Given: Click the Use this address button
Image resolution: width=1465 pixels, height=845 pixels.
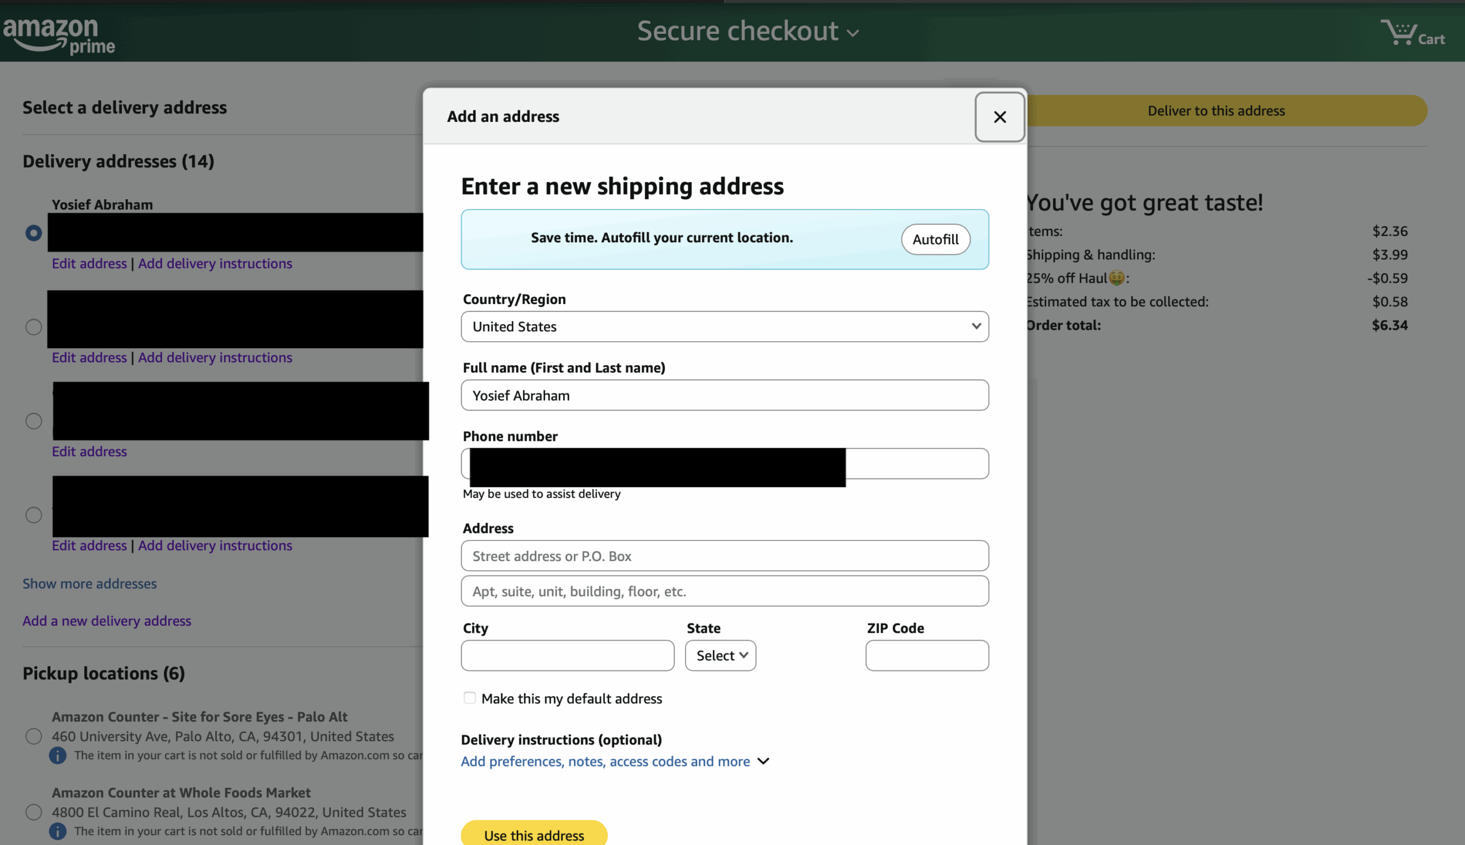Looking at the screenshot, I should tap(533, 835).
